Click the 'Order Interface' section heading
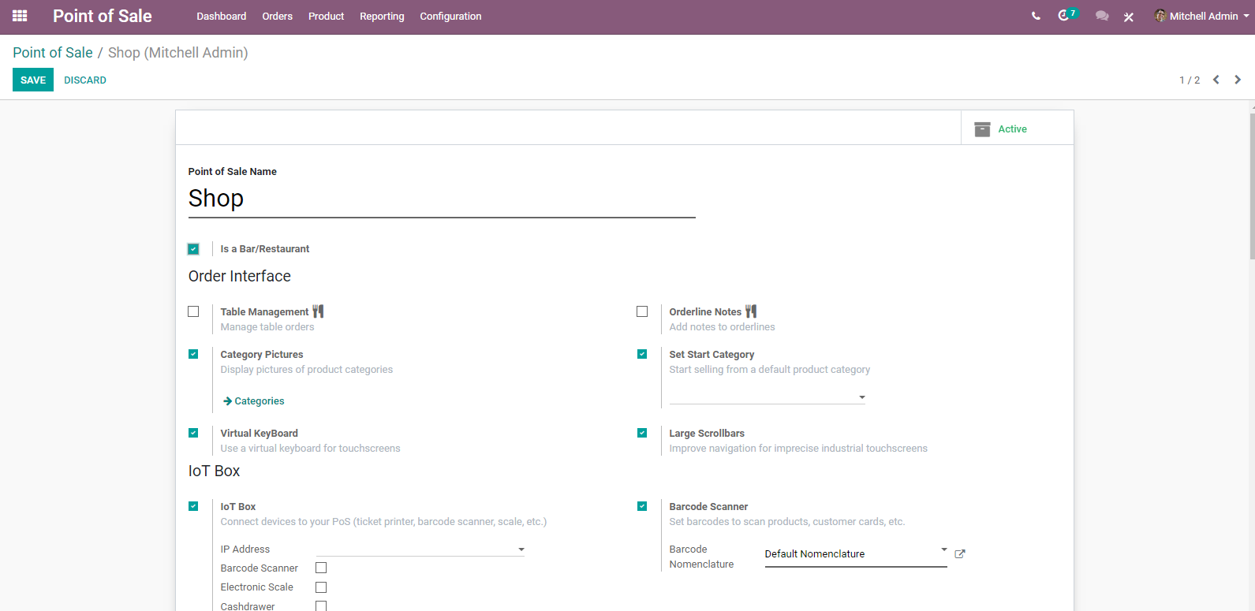The image size is (1255, 611). coord(240,276)
